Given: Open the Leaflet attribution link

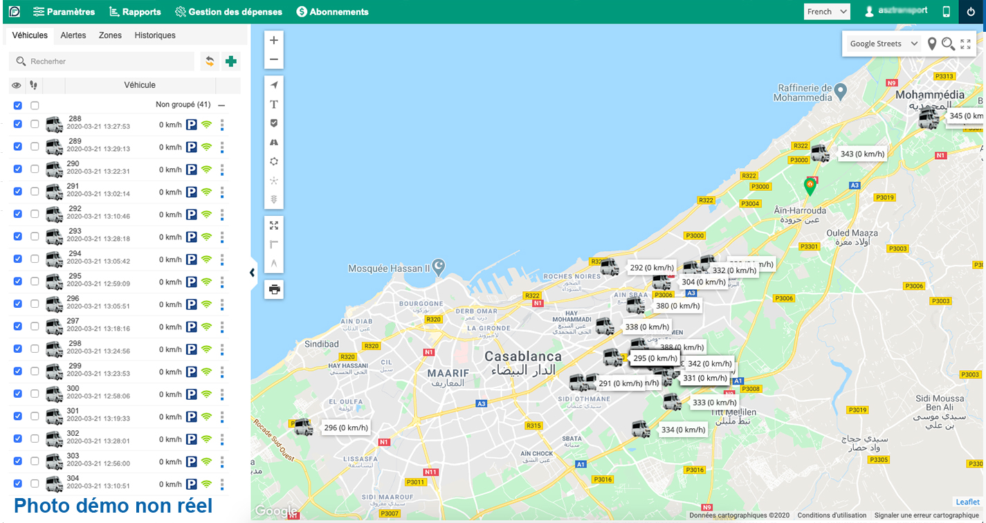Looking at the screenshot, I should pyautogui.click(x=968, y=502).
